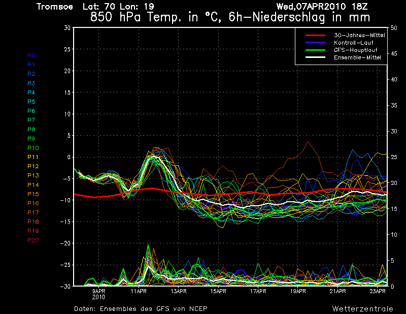This screenshot has width=406, height=314.
Task: Click the red 30-Jahres-Mittel legend line
Action: (315, 36)
